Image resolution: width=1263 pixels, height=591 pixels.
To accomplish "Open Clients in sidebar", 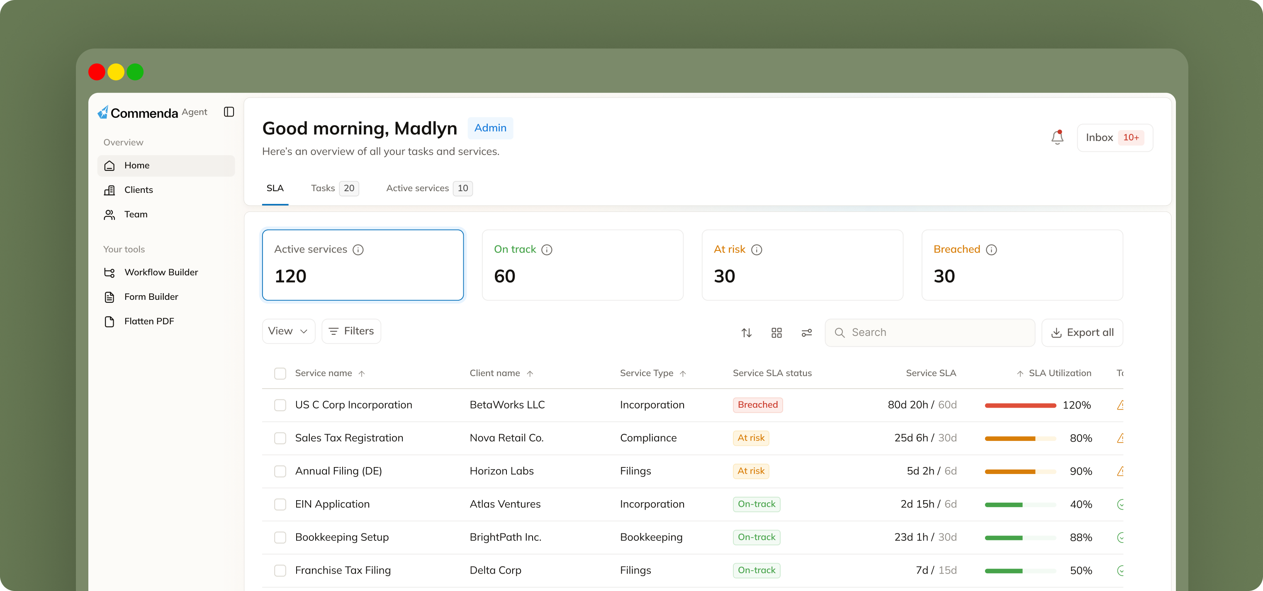I will pyautogui.click(x=166, y=190).
